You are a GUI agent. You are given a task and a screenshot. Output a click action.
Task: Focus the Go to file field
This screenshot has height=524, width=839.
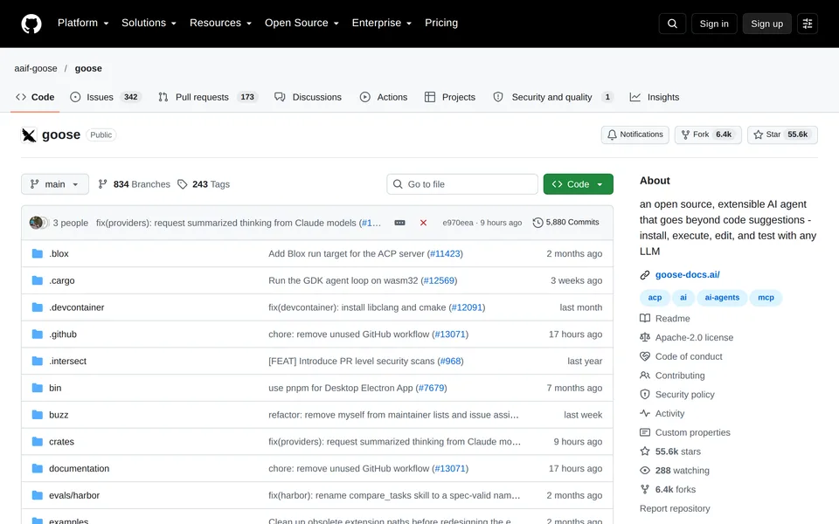click(x=462, y=184)
